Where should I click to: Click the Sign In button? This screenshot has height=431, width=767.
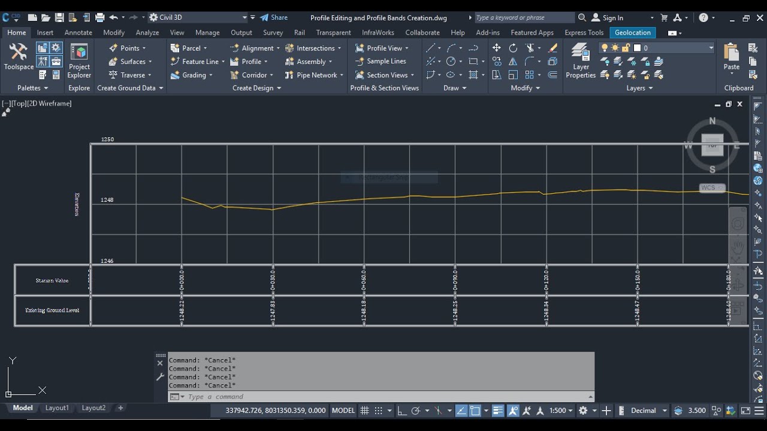tap(608, 17)
